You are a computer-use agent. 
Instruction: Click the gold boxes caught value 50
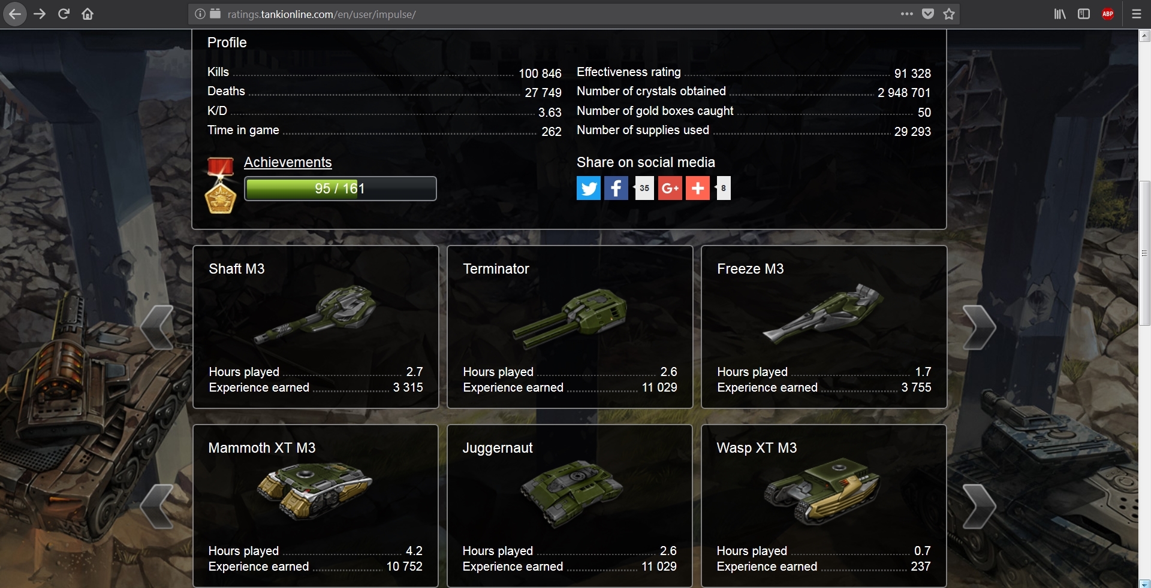924,112
